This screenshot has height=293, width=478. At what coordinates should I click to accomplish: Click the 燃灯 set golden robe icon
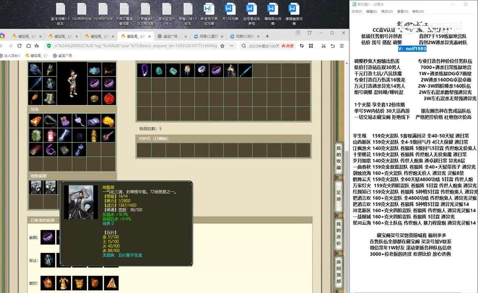pyautogui.click(x=64, y=283)
